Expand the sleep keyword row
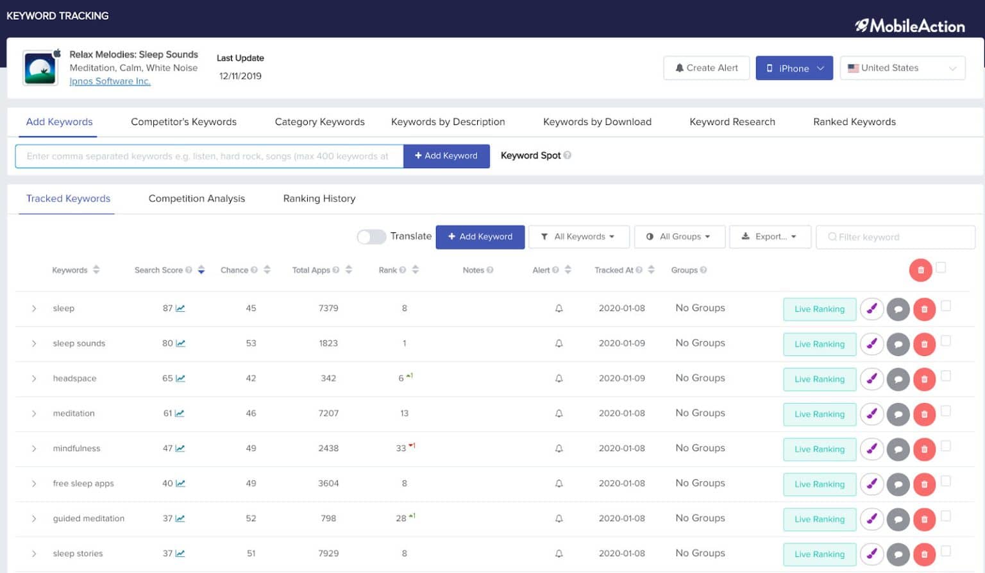This screenshot has height=573, width=985. pyautogui.click(x=34, y=309)
